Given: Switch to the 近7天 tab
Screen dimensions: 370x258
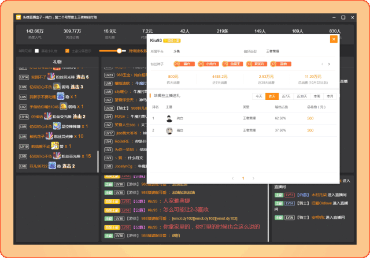Looking at the screenshot, I should [x=286, y=96].
